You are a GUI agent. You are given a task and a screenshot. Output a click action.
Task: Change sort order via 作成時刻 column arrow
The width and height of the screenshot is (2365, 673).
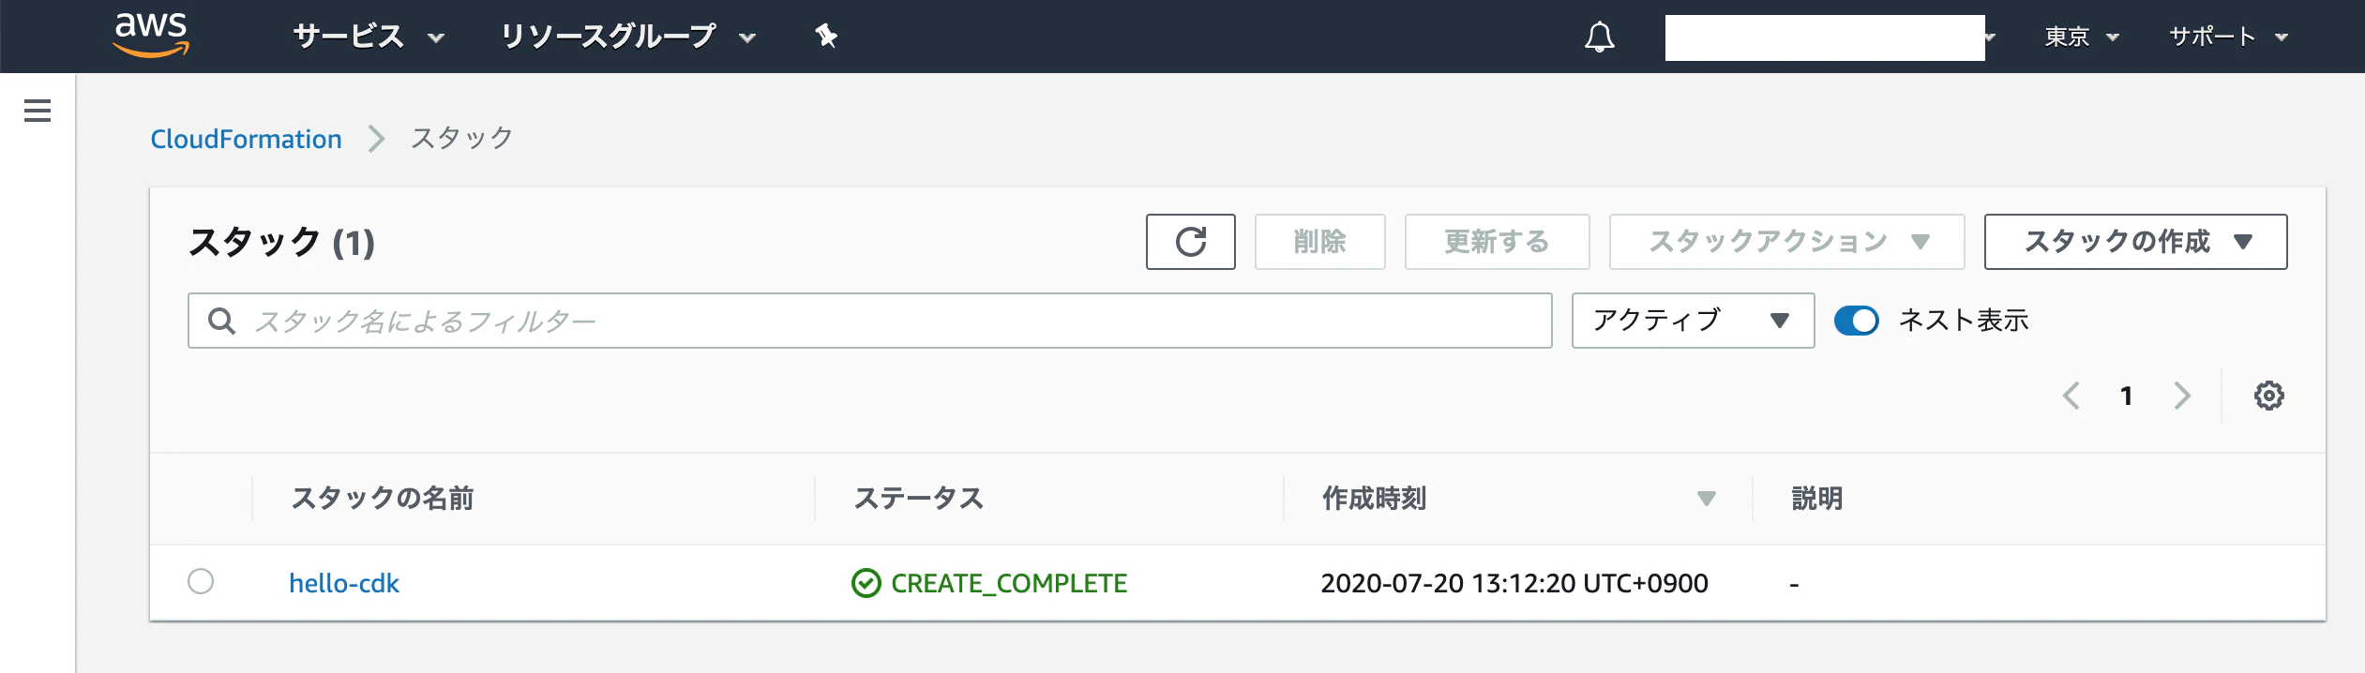pyautogui.click(x=1704, y=499)
